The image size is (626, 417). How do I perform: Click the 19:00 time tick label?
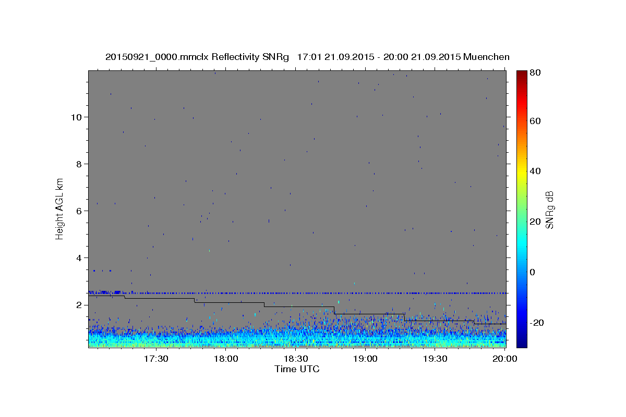[x=366, y=359]
